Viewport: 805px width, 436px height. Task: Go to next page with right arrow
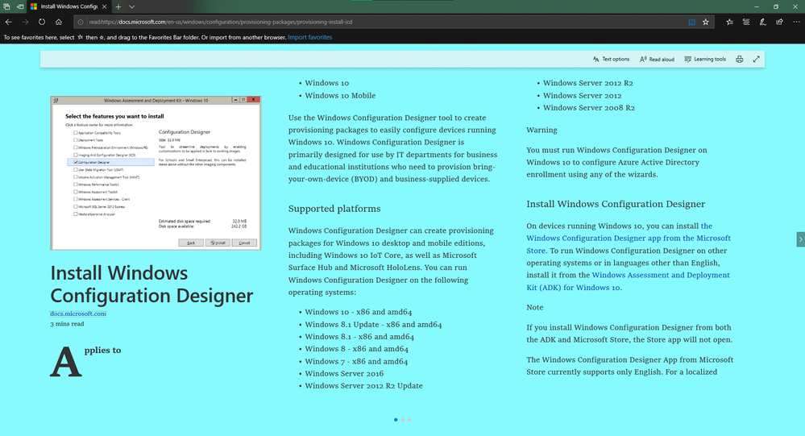800,239
